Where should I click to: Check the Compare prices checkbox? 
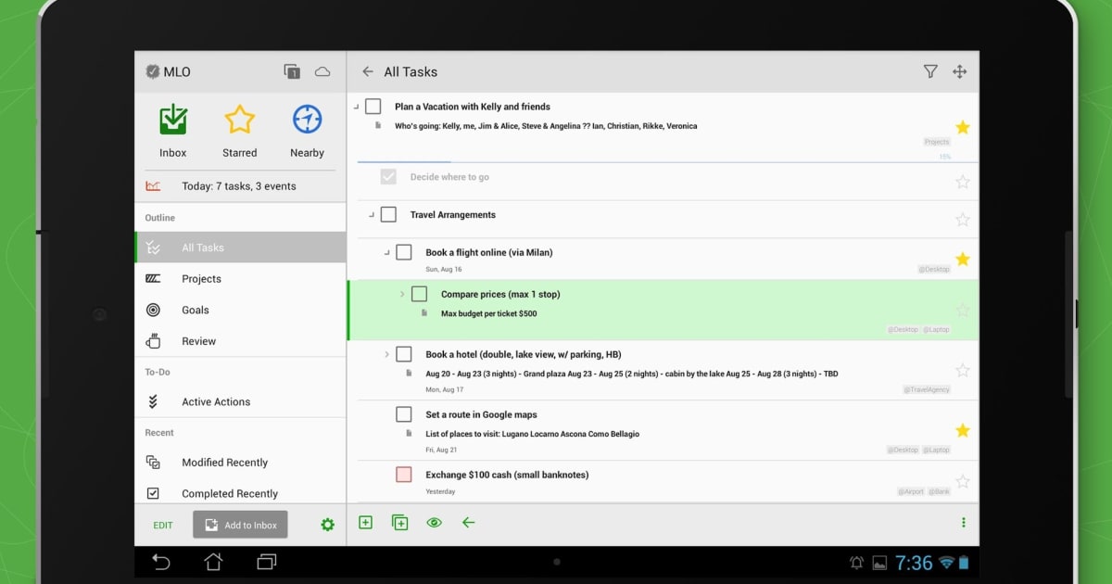pyautogui.click(x=419, y=294)
